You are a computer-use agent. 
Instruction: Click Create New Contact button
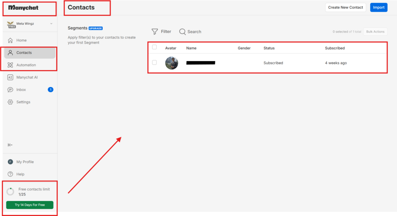[x=345, y=7]
